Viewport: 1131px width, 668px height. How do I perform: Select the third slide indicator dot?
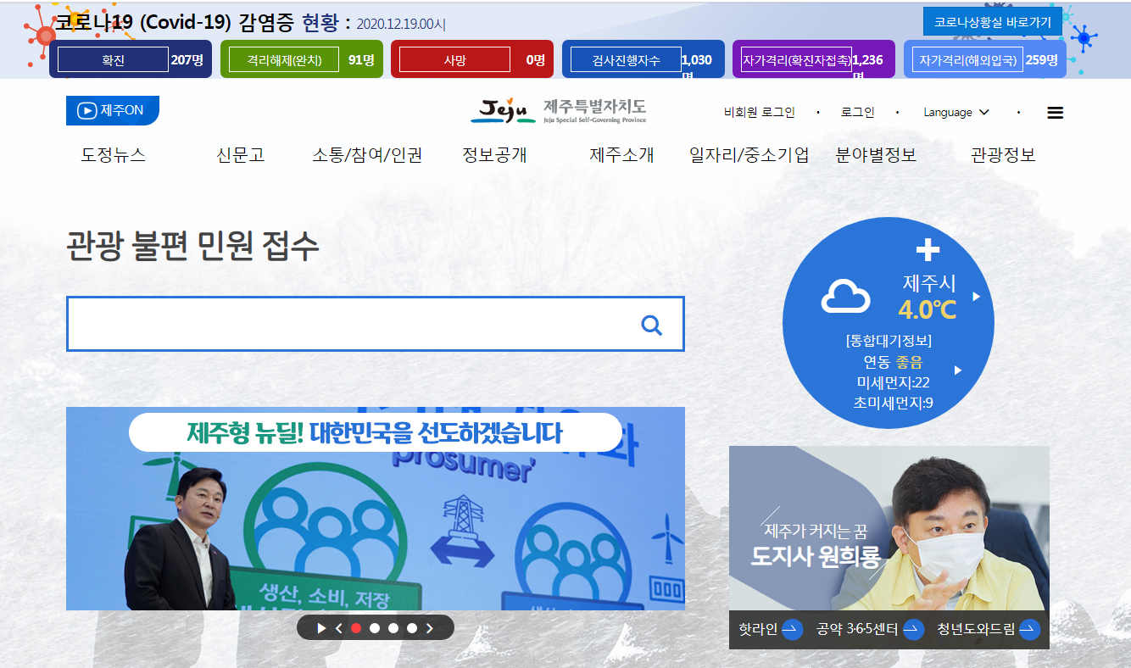pyautogui.click(x=393, y=628)
